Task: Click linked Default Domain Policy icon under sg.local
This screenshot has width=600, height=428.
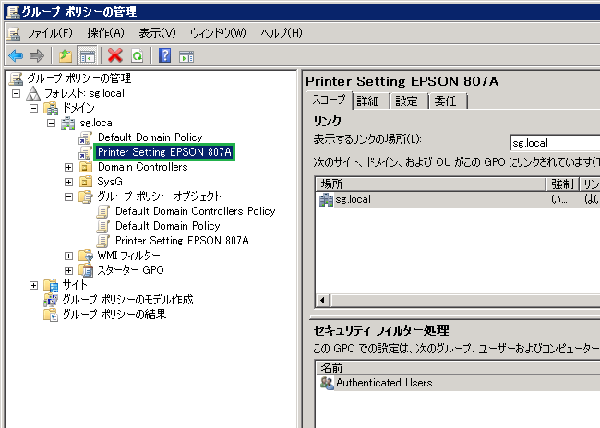Action: pos(85,137)
